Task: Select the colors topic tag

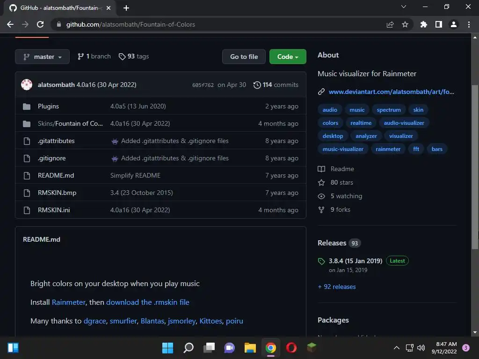Action: [330, 123]
